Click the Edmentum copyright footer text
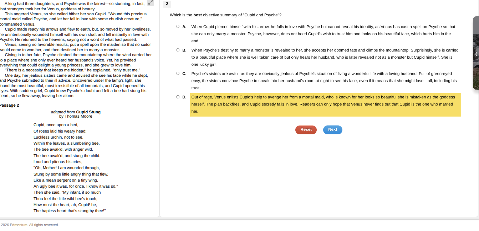This screenshot has height=231, width=479. tap(30, 225)
